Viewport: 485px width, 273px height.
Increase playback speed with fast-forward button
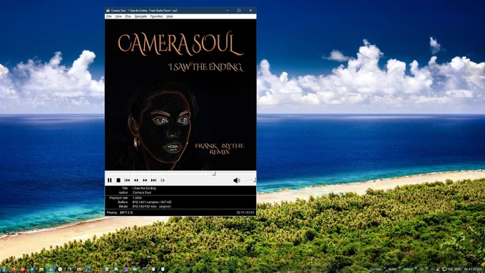[145, 180]
